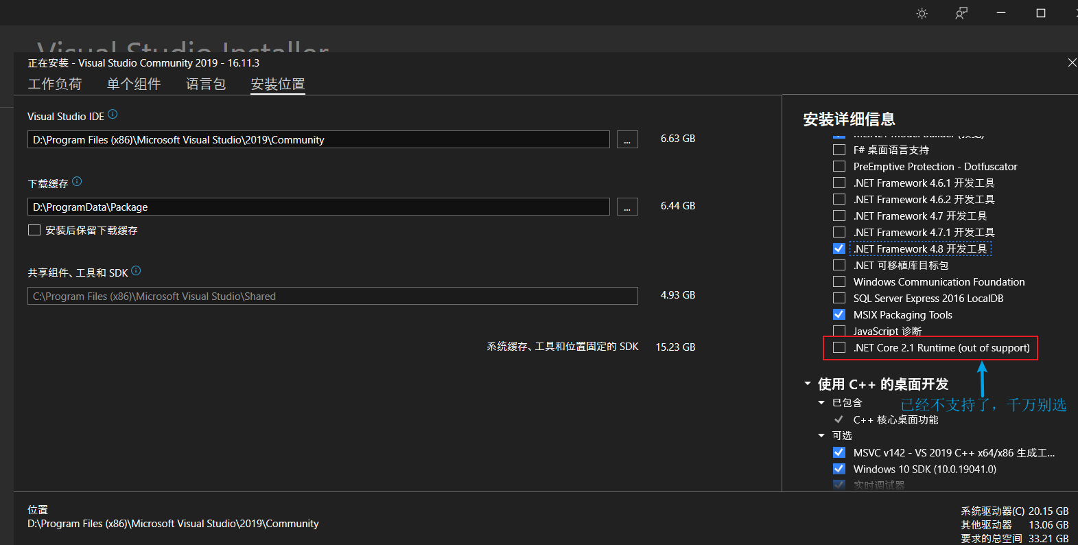Uncheck MSVC v142 - VS 2019 C++ build tools
The image size is (1078, 545).
coord(839,452)
